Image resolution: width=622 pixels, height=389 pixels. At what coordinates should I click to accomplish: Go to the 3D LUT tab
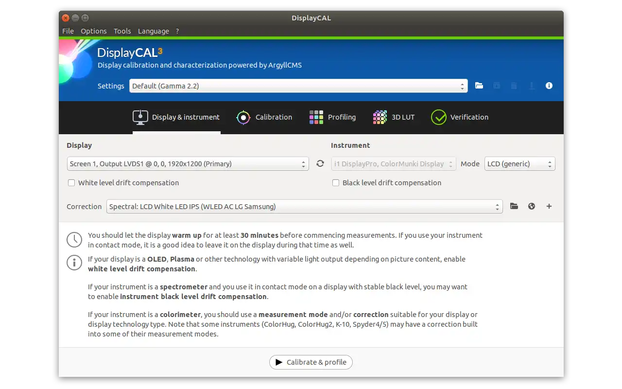[394, 117]
